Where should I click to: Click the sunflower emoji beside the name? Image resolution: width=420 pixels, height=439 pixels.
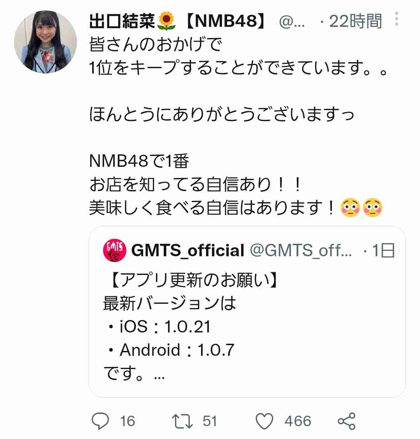166,21
